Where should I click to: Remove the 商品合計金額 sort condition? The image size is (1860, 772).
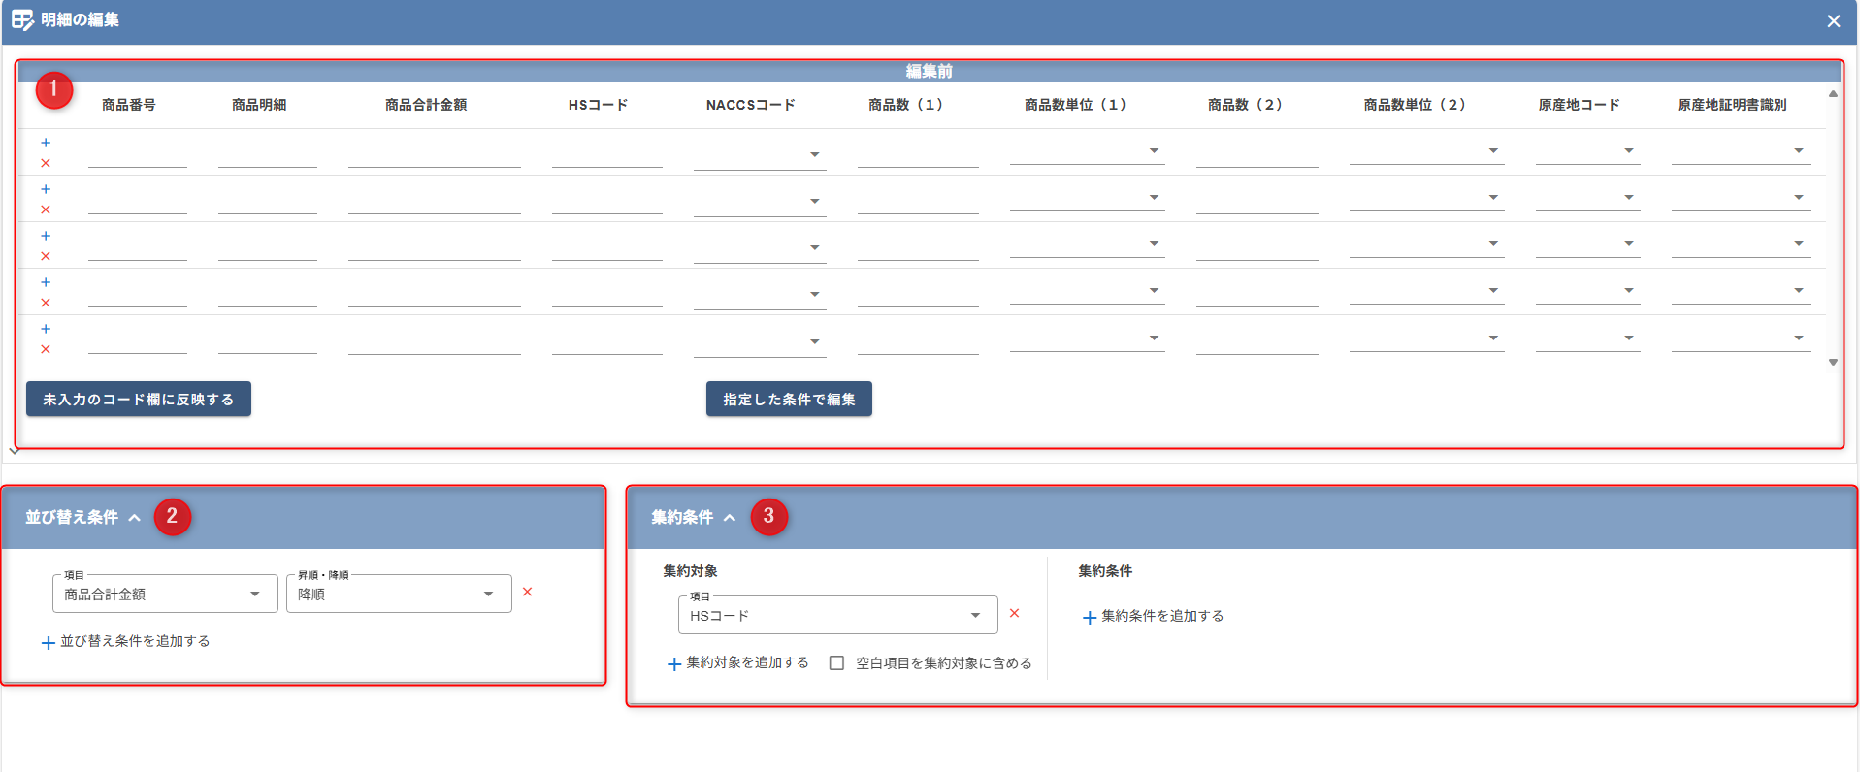527,592
